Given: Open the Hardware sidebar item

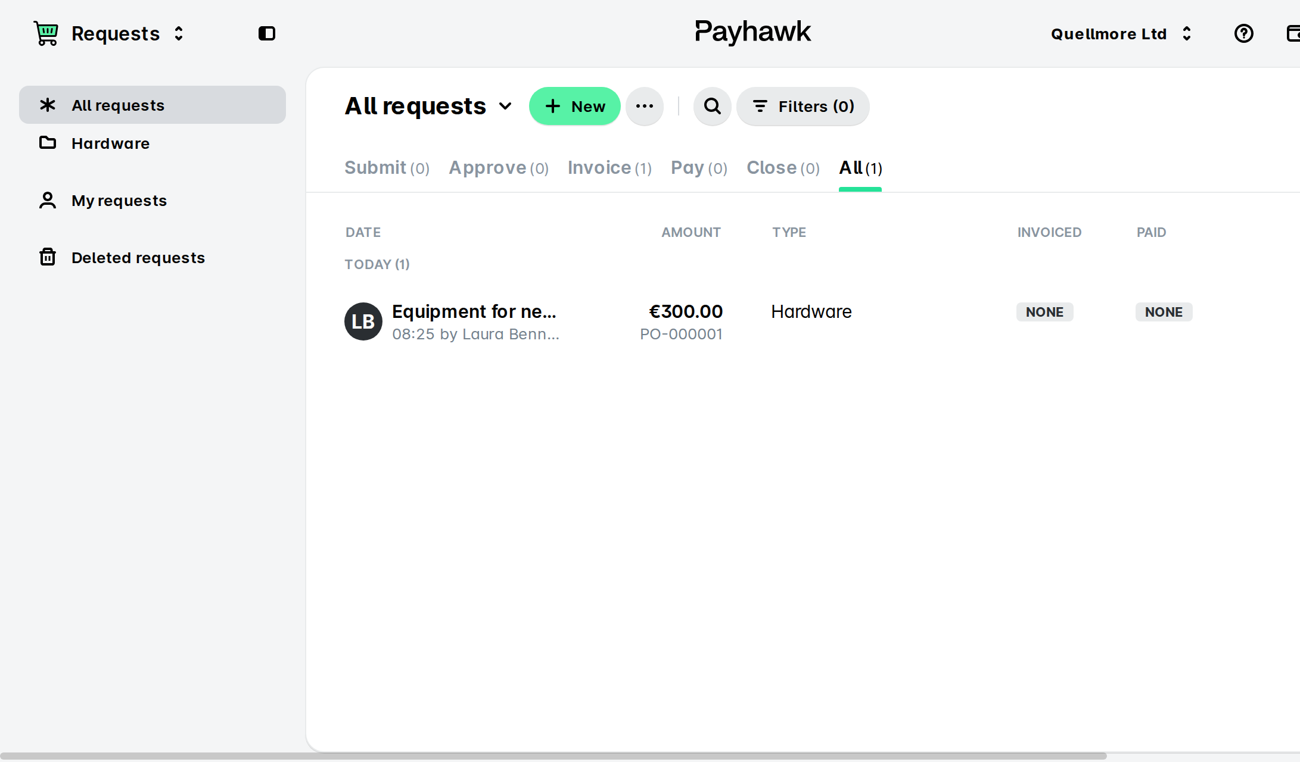Looking at the screenshot, I should tap(153, 143).
